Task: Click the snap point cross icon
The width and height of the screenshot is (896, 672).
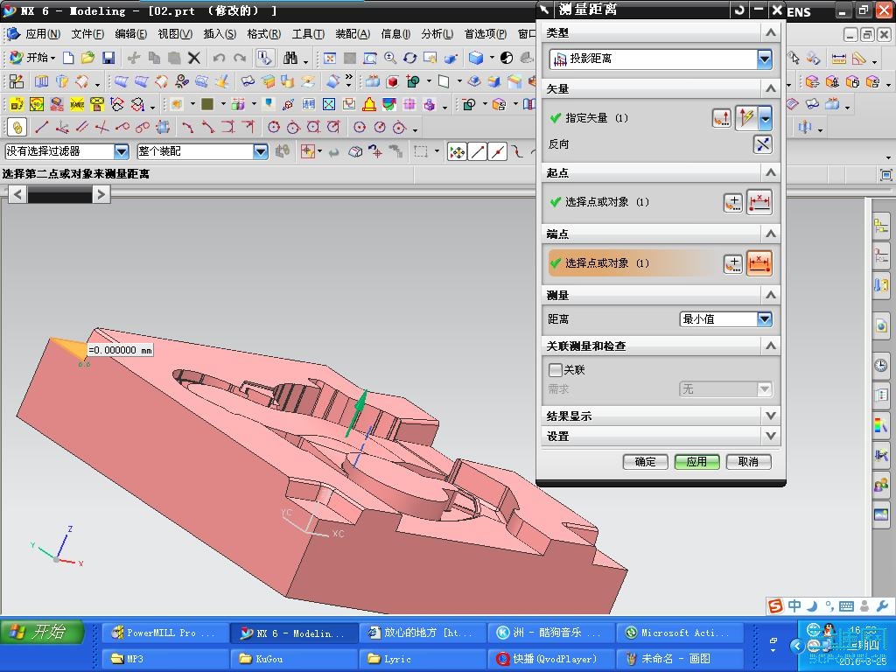Action: (457, 151)
